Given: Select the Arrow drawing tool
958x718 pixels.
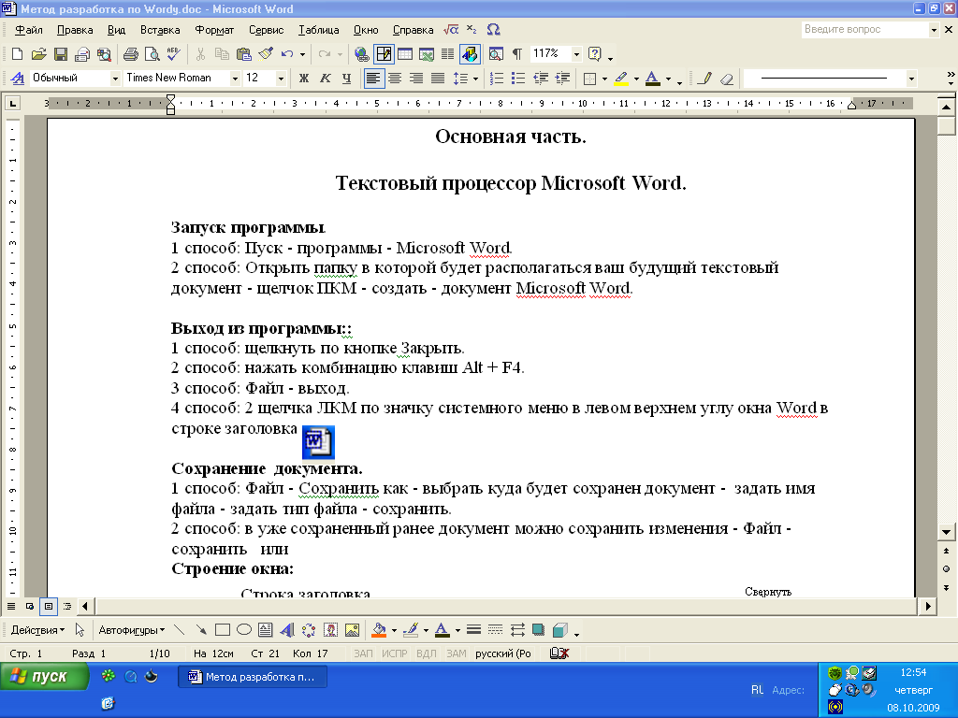Looking at the screenshot, I should (x=200, y=629).
